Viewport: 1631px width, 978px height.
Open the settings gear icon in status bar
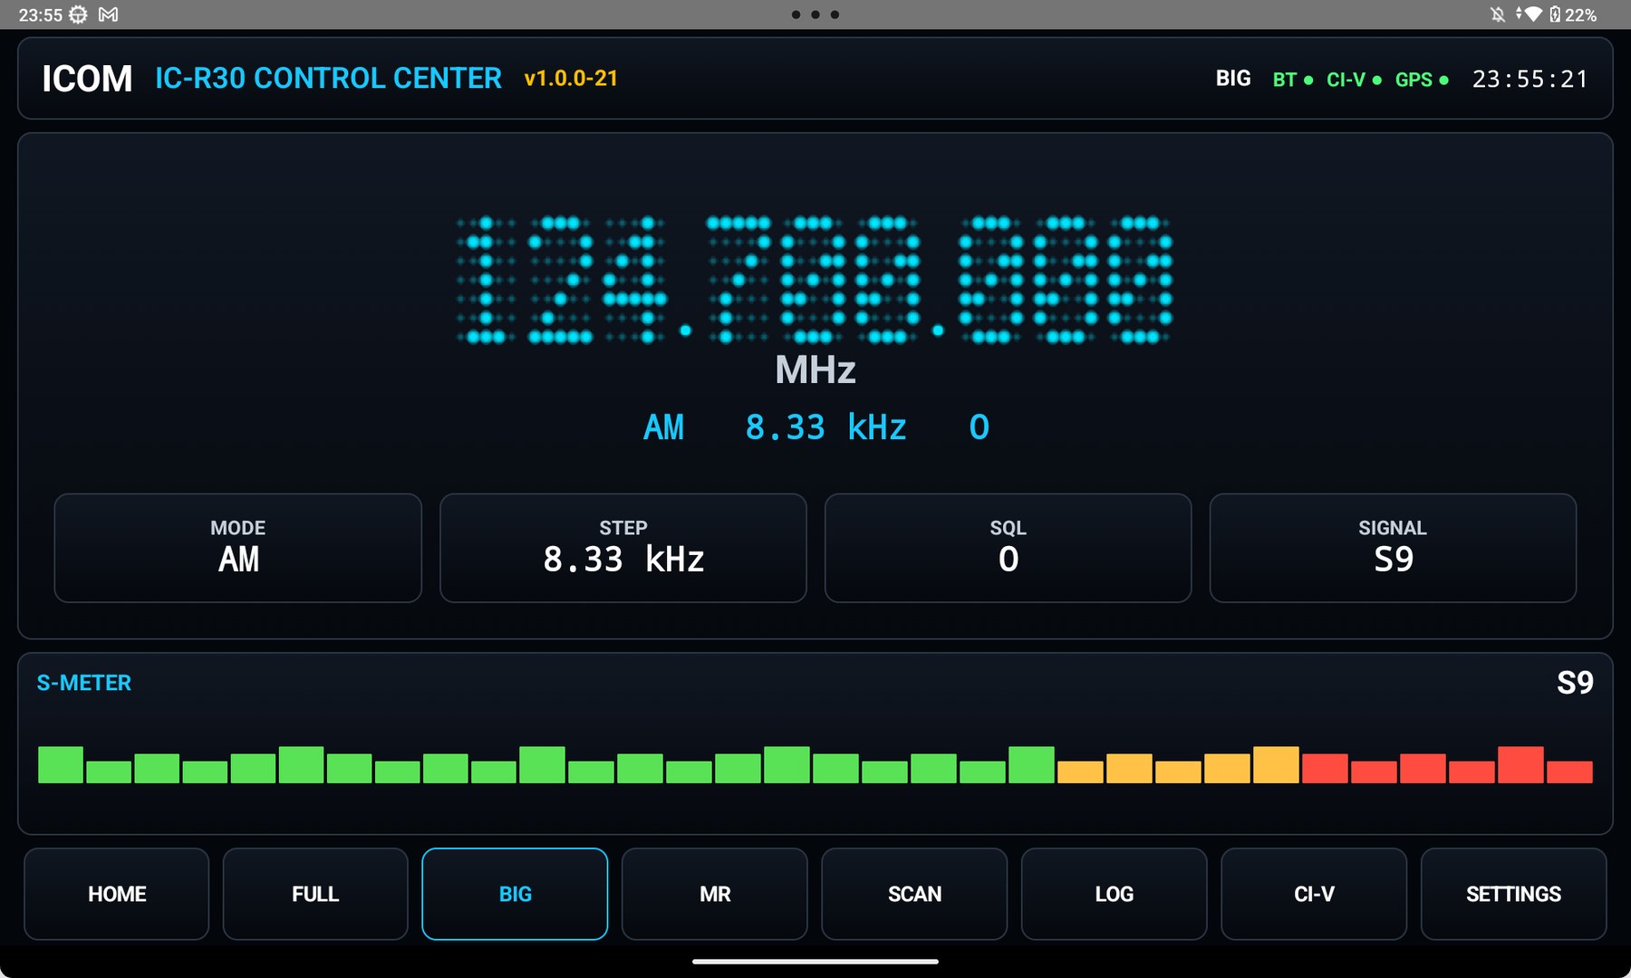79,14
